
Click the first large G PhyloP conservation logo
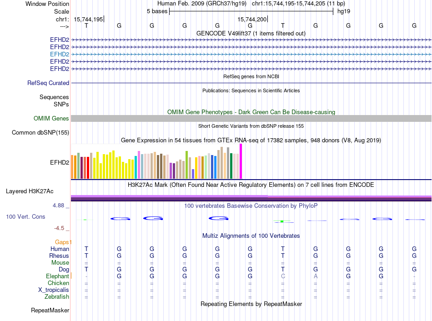click(x=121, y=219)
